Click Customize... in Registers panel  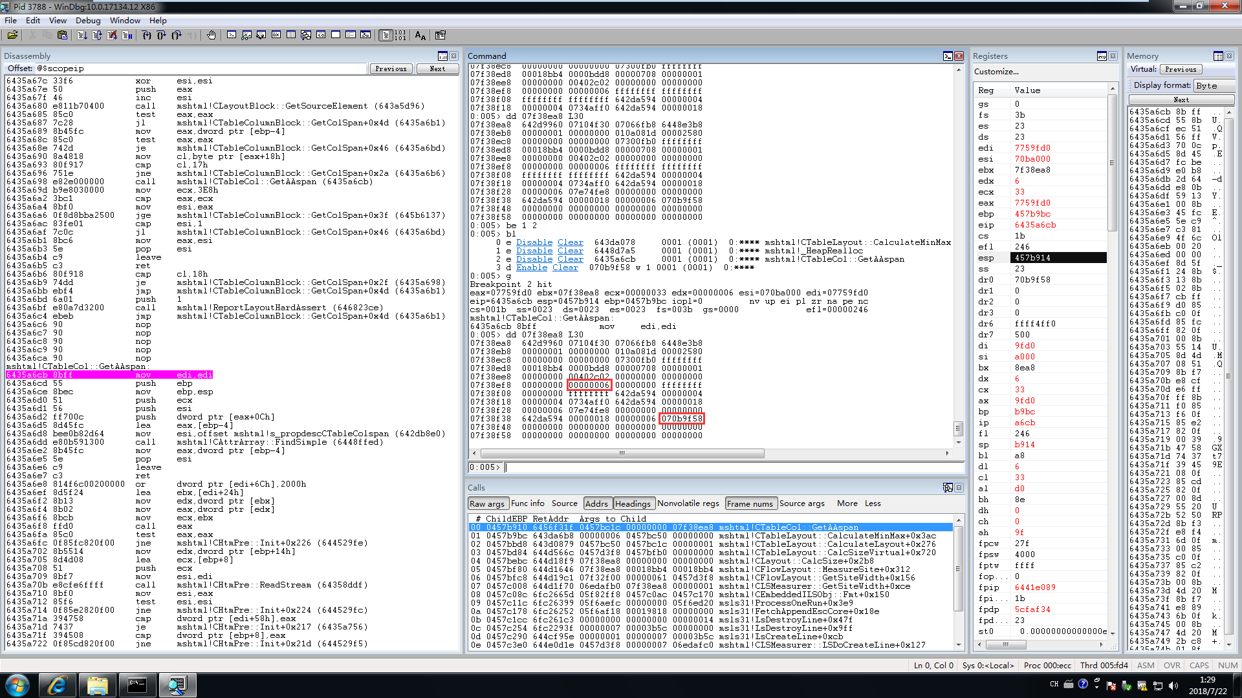(x=996, y=72)
